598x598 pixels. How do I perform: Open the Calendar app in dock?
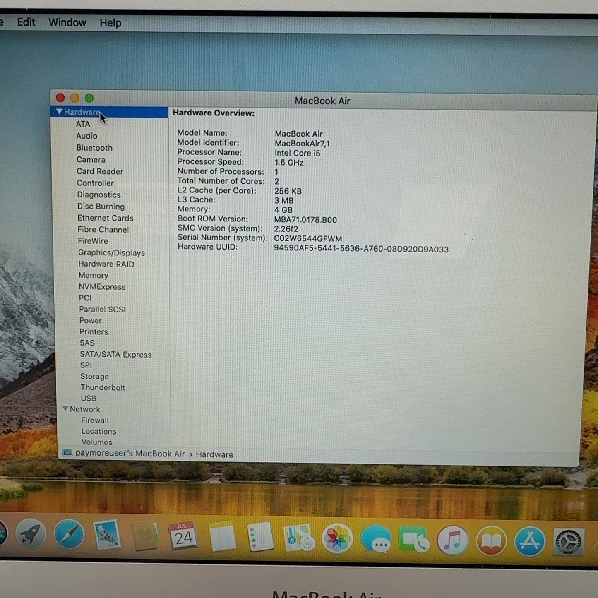pos(183,536)
